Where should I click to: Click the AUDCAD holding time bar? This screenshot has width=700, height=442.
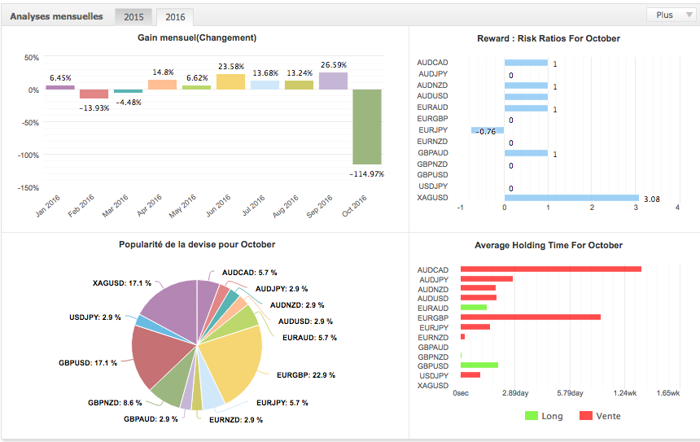point(551,269)
